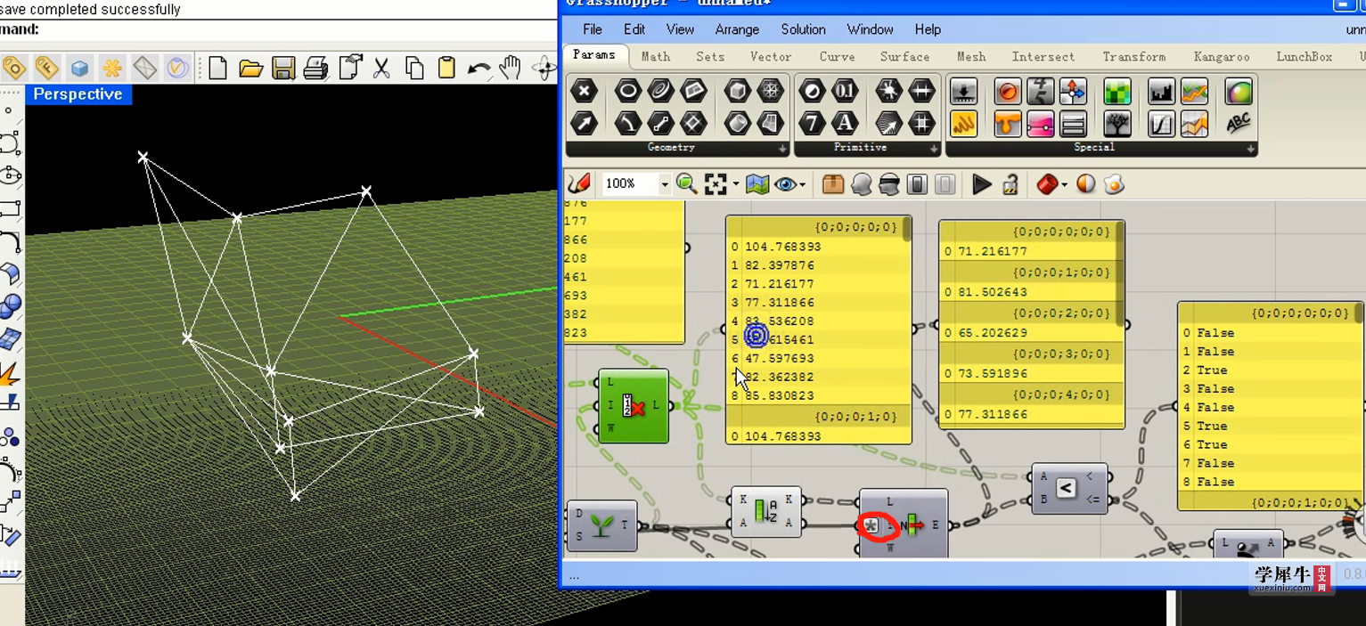Screen dimensions: 1366x626
Task: Switch to the LunchBox tab
Action: coord(1304,56)
